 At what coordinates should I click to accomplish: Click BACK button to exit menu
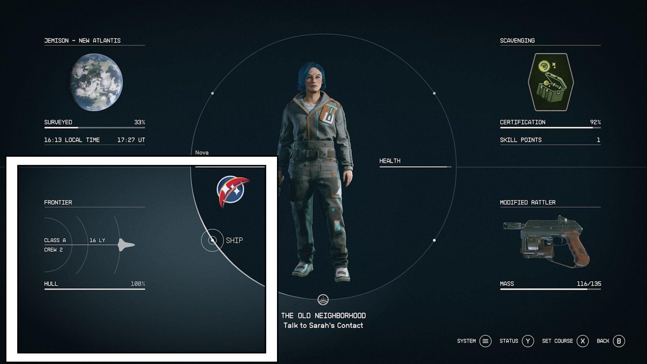pos(618,341)
